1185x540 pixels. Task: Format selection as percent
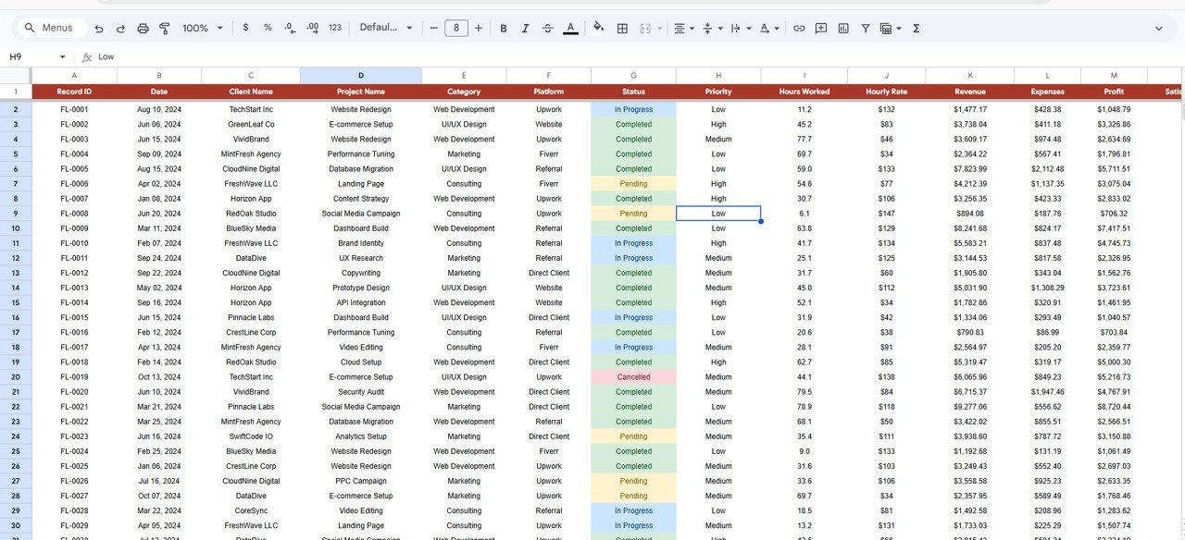268,28
